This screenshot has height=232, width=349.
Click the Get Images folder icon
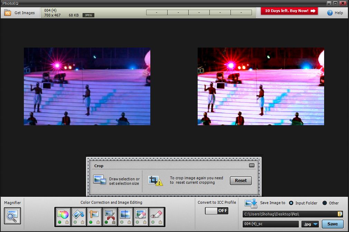coord(8,13)
